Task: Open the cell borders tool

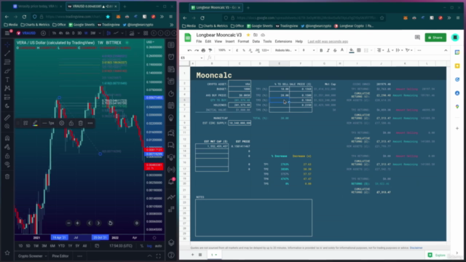Action: [359, 50]
